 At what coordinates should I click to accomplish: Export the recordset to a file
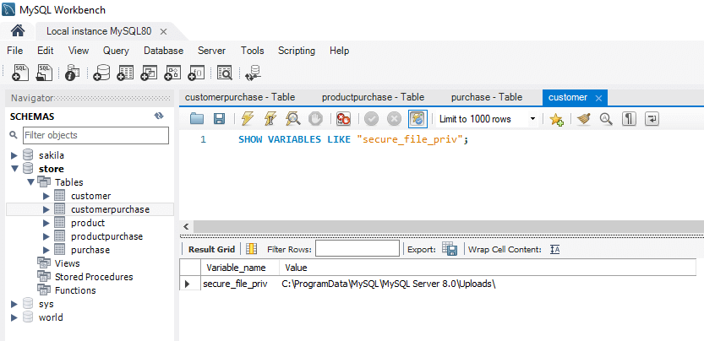450,249
